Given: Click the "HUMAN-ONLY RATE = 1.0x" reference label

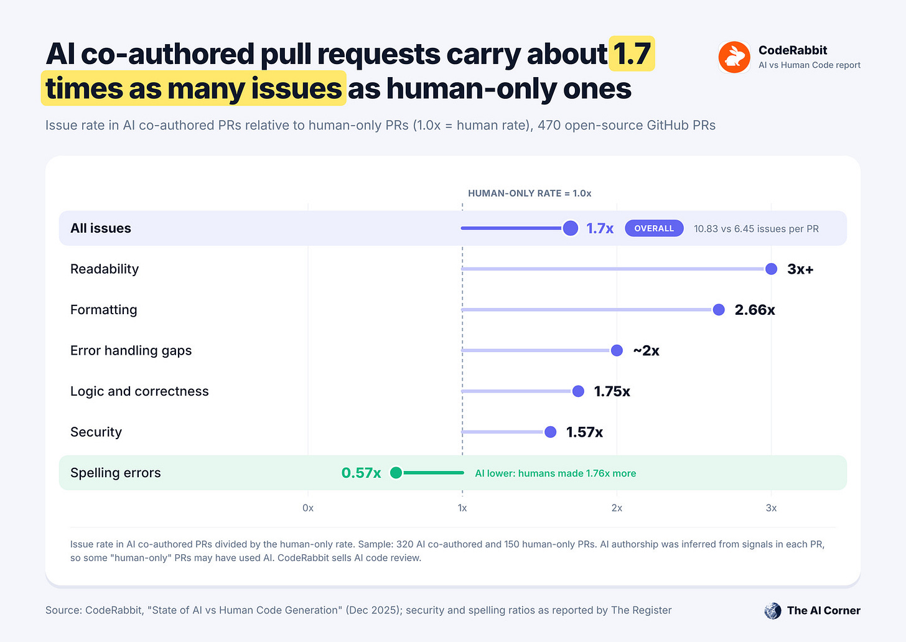Looking at the screenshot, I should 530,193.
